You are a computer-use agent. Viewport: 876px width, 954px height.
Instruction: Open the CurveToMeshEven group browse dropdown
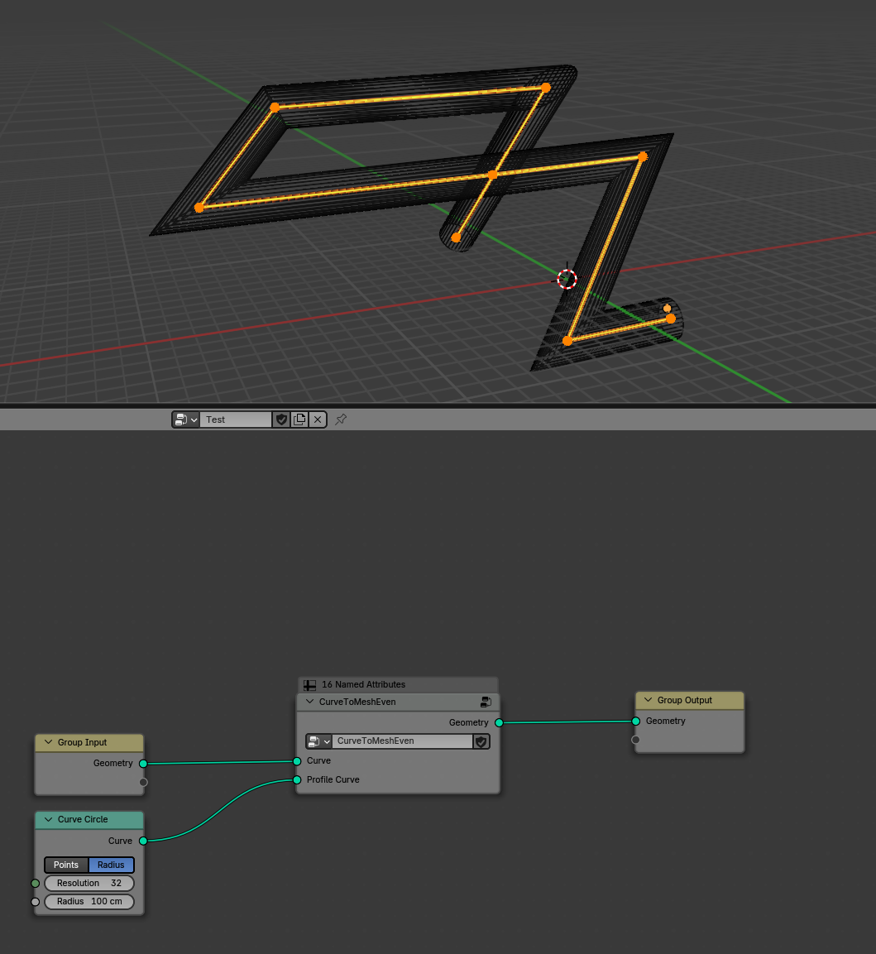(x=318, y=741)
